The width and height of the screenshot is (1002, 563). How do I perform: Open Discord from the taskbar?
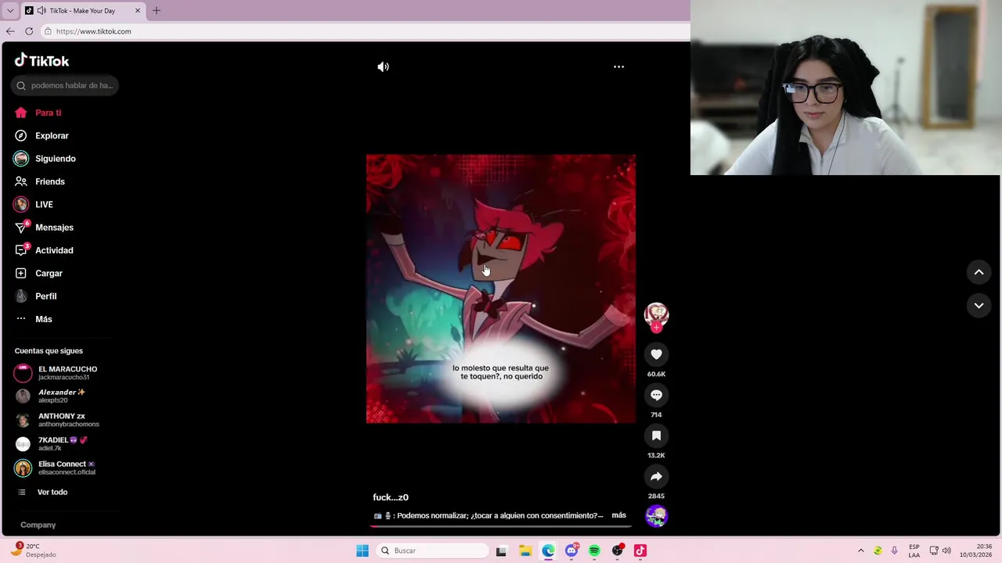click(571, 550)
